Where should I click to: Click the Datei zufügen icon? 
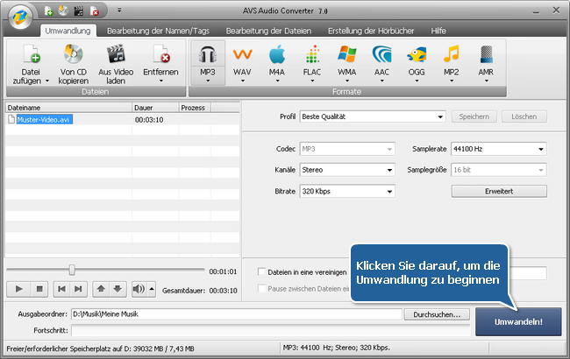[x=31, y=56]
